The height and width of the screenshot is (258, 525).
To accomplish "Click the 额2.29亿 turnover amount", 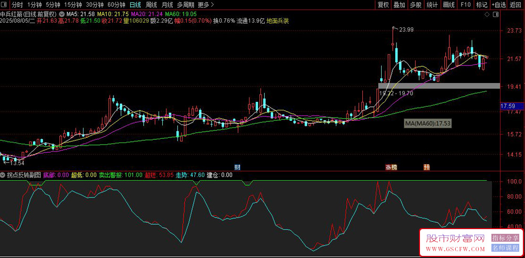I will point(162,21).
